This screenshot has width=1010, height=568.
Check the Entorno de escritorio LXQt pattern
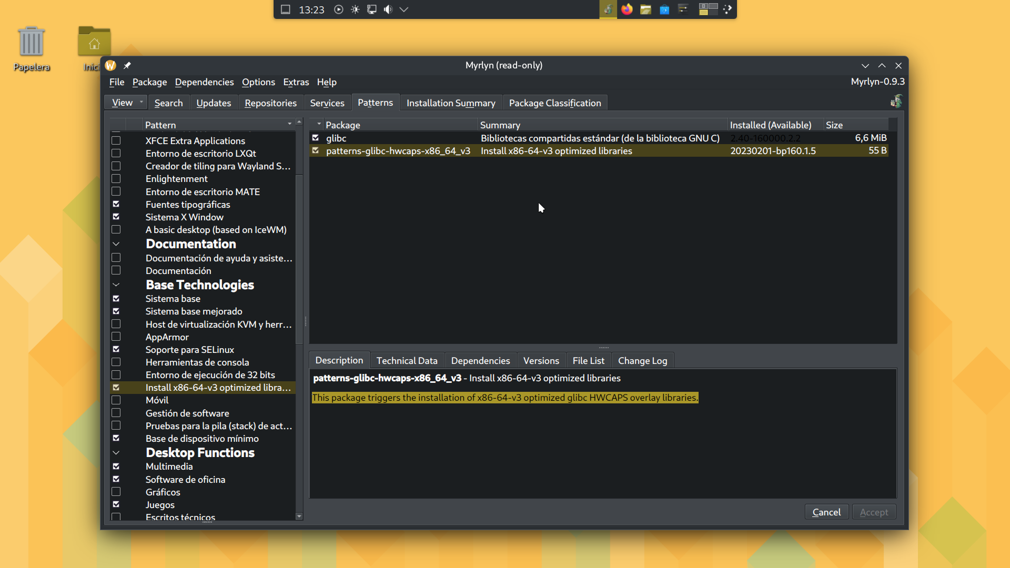[x=116, y=153]
